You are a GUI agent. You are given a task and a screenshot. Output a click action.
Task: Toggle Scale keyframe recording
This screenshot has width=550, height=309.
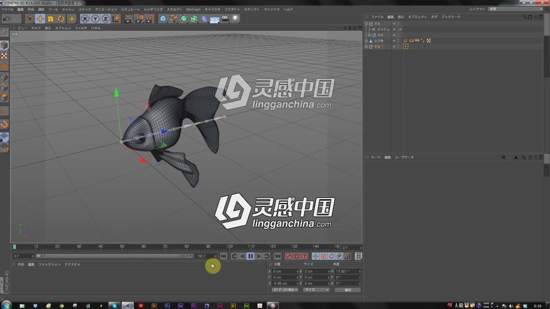[323, 256]
